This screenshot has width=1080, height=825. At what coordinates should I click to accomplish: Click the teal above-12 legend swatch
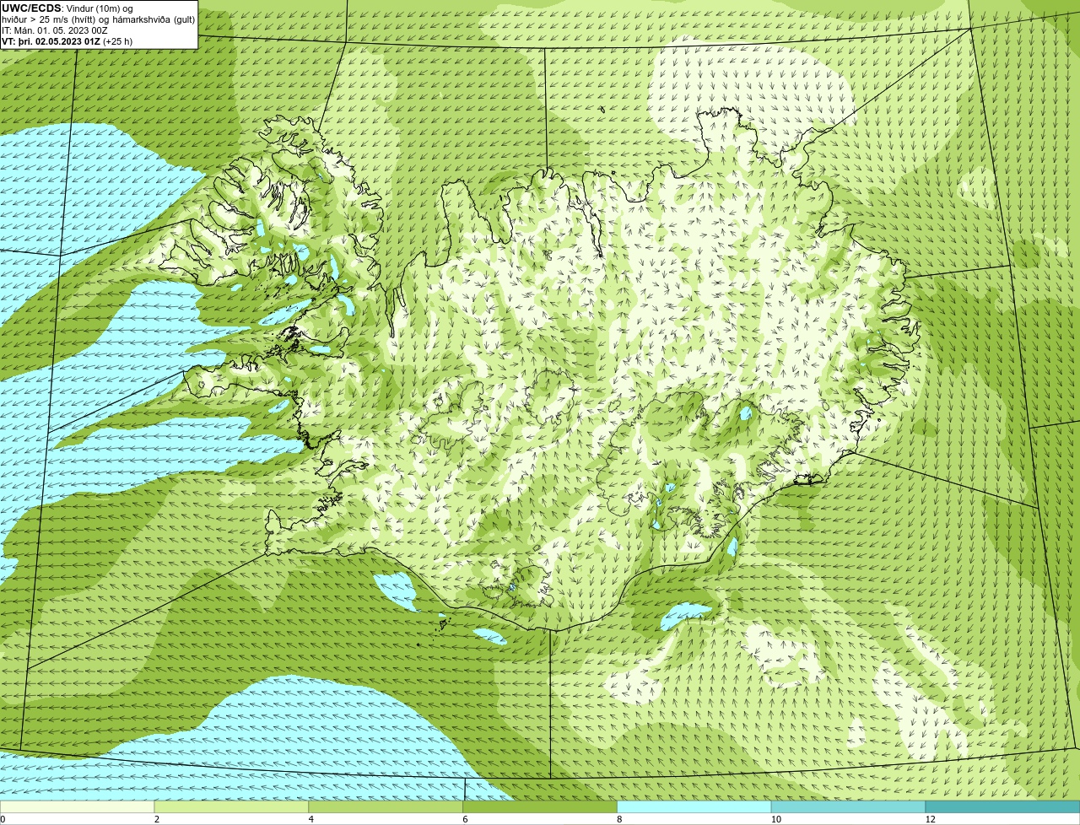tap(1003, 807)
